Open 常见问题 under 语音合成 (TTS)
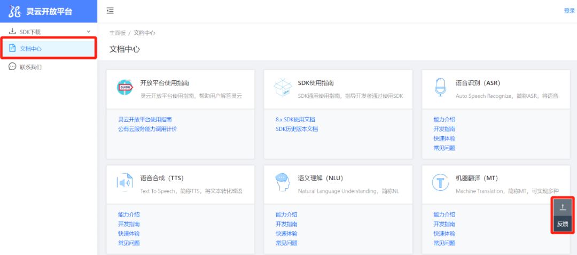 [x=129, y=243]
